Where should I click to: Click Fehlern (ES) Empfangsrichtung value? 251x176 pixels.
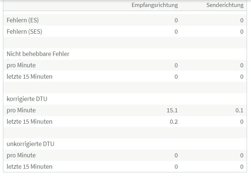176,20
